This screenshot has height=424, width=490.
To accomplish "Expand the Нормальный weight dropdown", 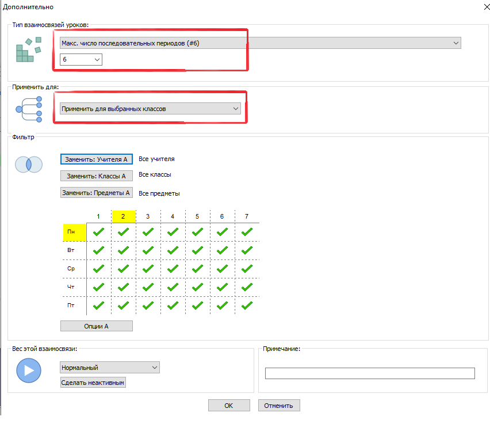I will 109,368.
